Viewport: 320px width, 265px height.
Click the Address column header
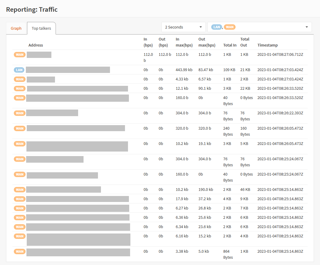(x=36, y=45)
